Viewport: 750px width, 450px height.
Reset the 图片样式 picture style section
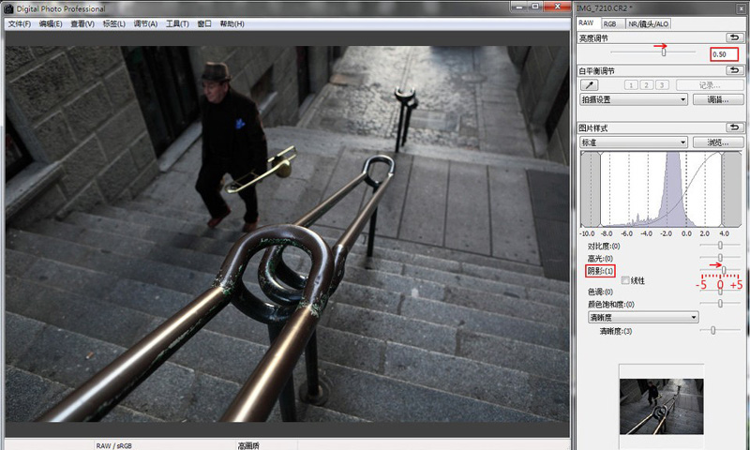734,127
